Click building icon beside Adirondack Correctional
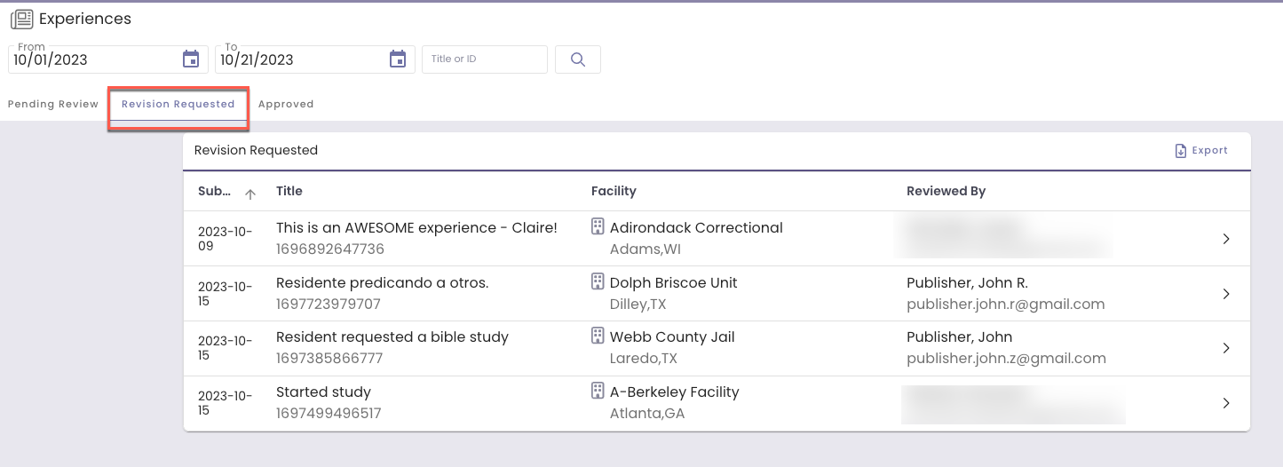 point(598,227)
